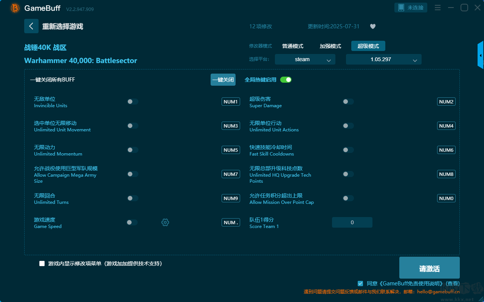Click the Score Team 1 value field

click(352, 222)
